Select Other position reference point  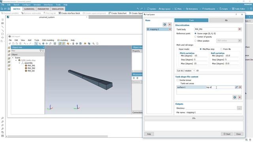point(195,41)
